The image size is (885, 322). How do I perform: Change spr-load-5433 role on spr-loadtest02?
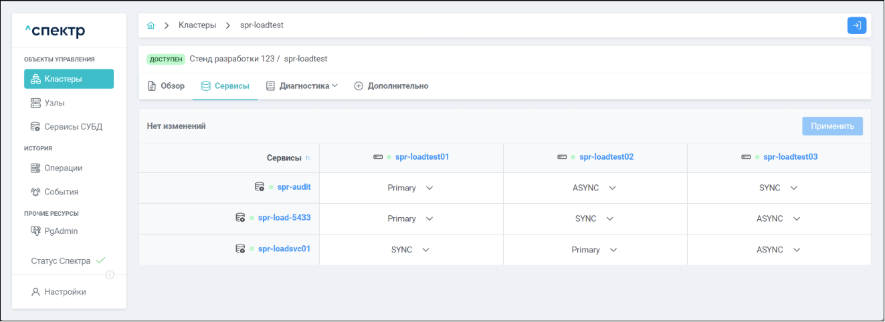point(595,219)
